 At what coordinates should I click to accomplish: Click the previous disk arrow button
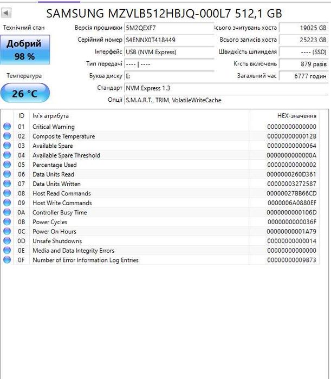pyautogui.click(x=6, y=13)
